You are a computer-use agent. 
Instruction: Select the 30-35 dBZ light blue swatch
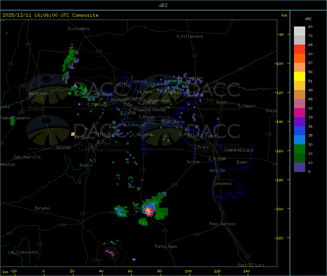tap(299, 140)
